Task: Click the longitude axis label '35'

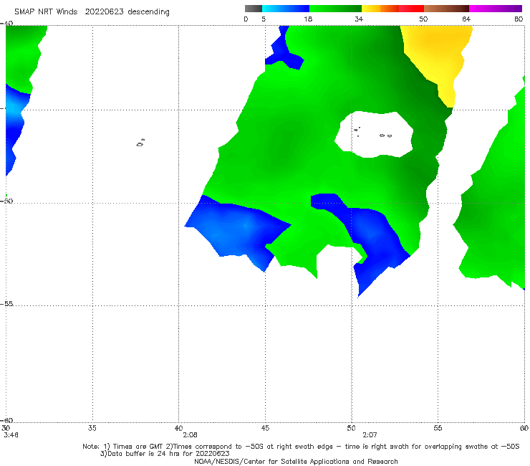Action: [92, 428]
